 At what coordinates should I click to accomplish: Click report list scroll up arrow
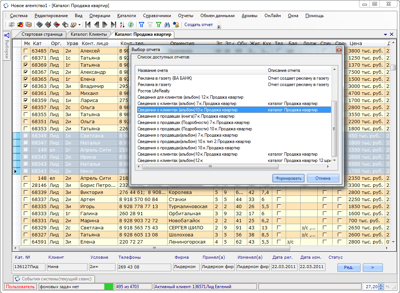[x=334, y=69]
